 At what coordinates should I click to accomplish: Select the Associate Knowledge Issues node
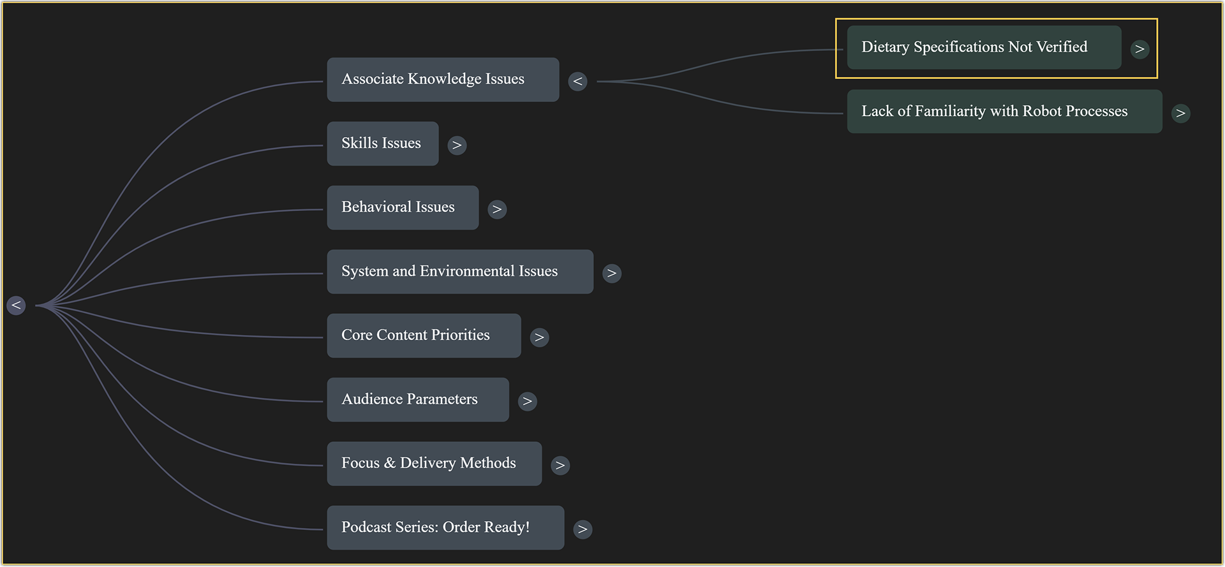[443, 80]
